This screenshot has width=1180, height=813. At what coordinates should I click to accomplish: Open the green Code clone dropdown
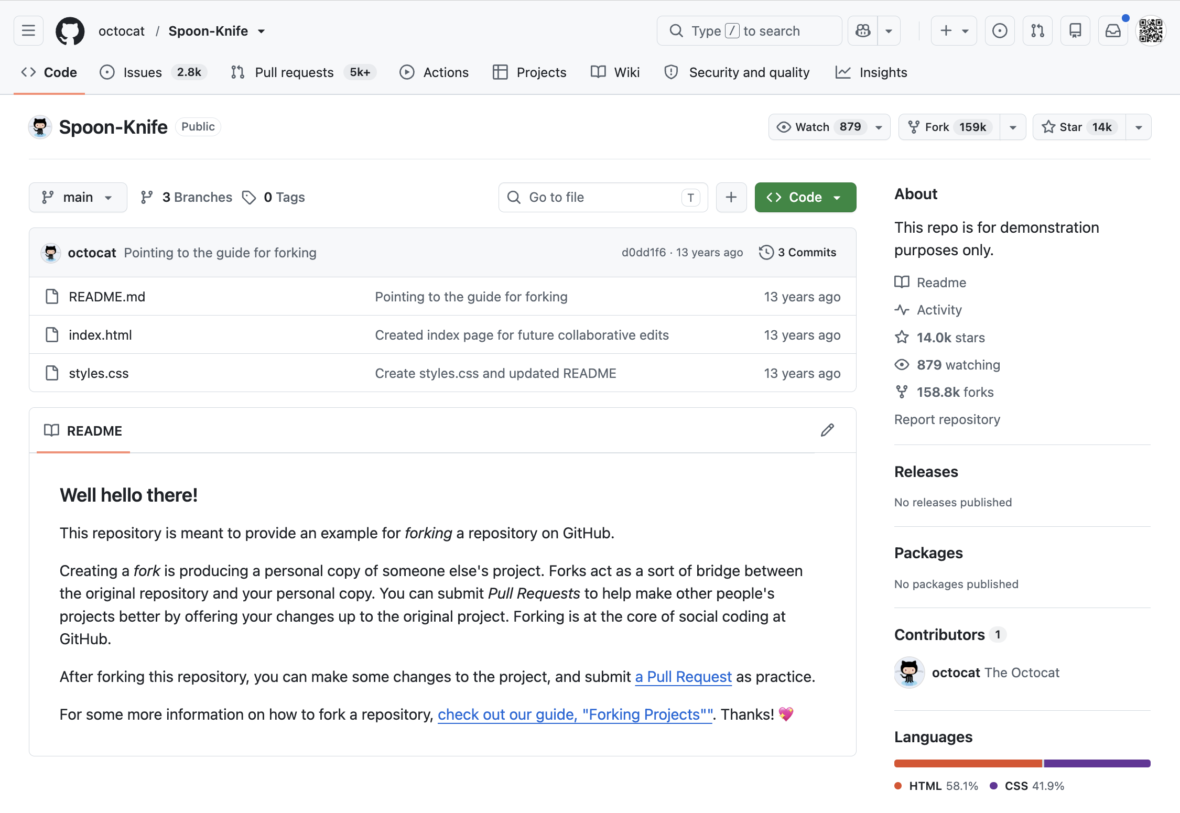(x=805, y=197)
